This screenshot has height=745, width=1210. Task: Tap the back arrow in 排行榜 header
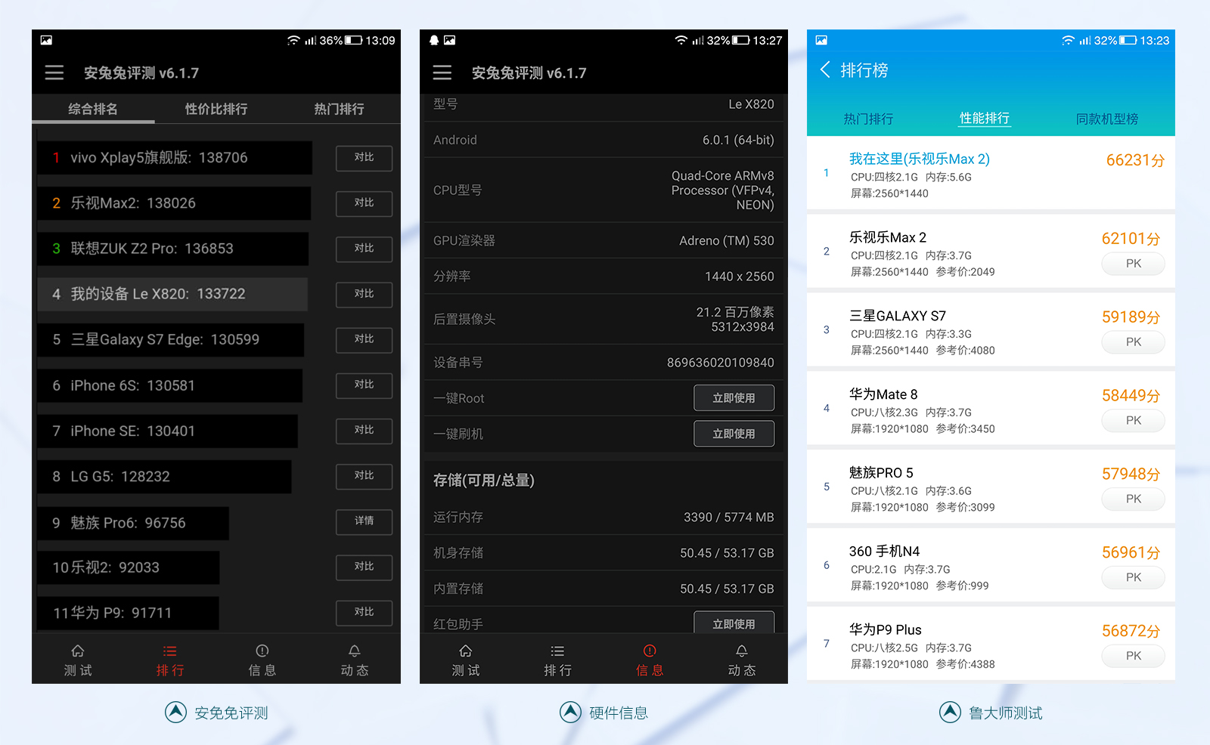pyautogui.click(x=826, y=70)
